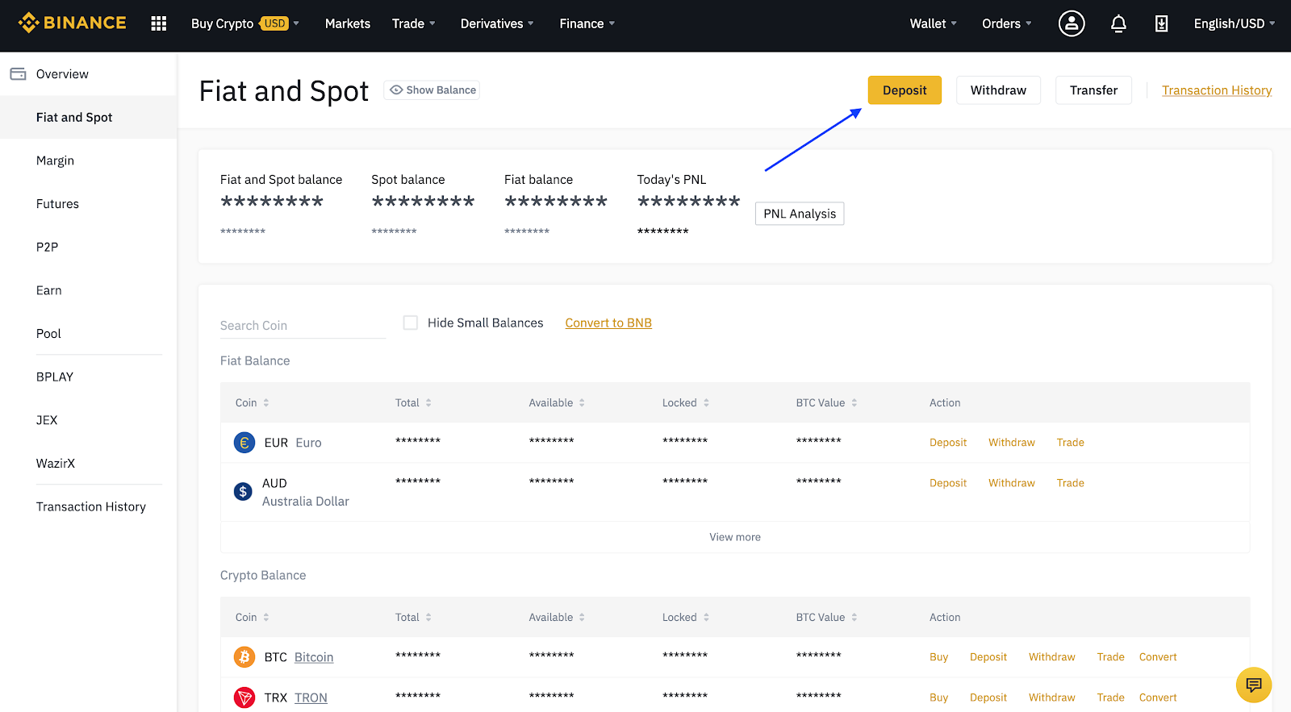Screen dimensions: 1291x712
Task: Sort Fiat Balance table by Coin
Action: click(253, 403)
